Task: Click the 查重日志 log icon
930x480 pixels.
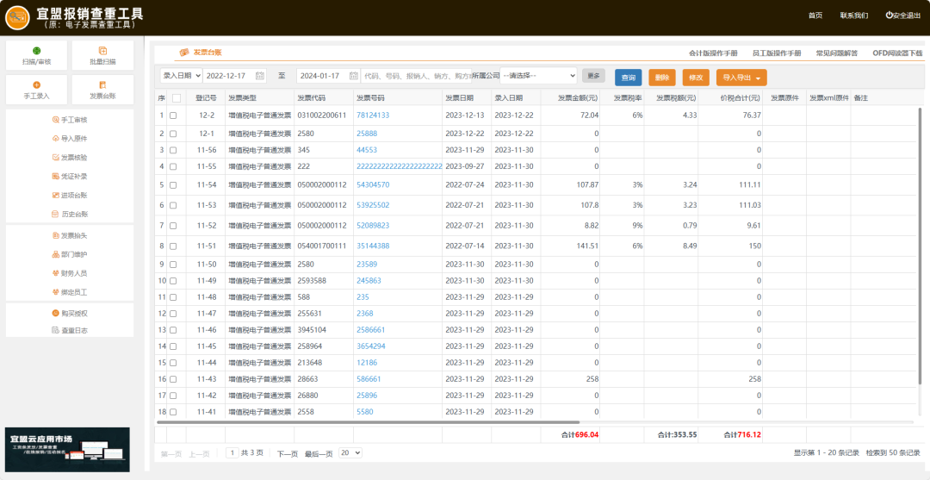Action: click(x=56, y=330)
